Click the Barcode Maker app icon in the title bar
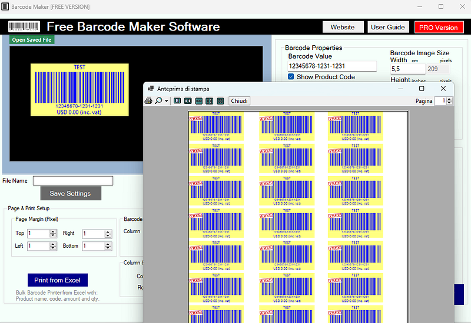Screen dimensions: 471x323 [x=5, y=6]
